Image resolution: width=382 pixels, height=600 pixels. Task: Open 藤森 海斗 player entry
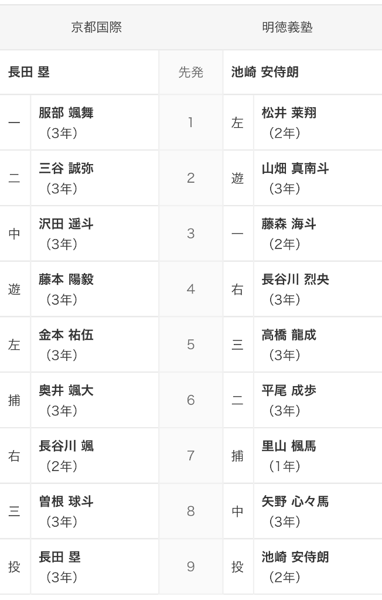tap(289, 224)
